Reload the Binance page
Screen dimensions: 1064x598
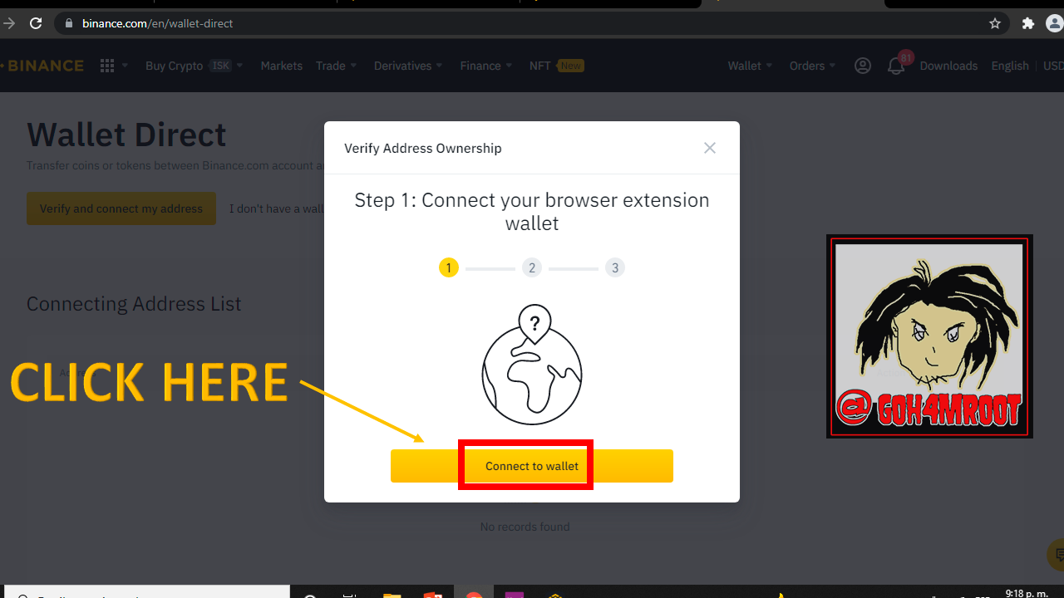[36, 23]
